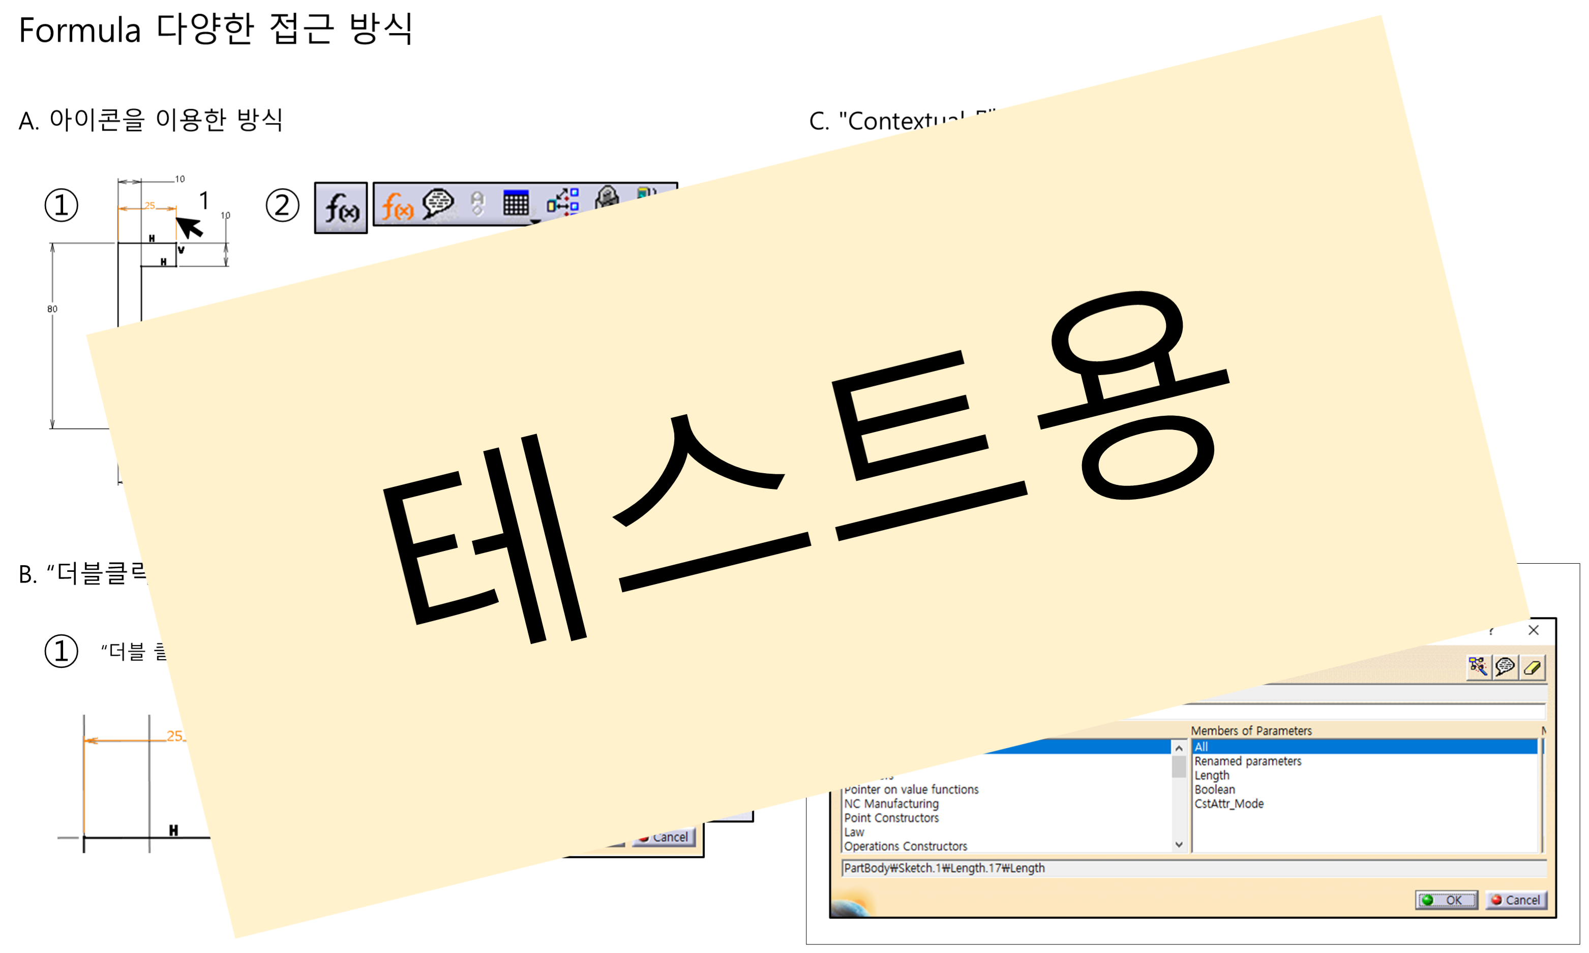
Task: Click the orange f(x) Formula toolbar icon
Action: coord(398,207)
